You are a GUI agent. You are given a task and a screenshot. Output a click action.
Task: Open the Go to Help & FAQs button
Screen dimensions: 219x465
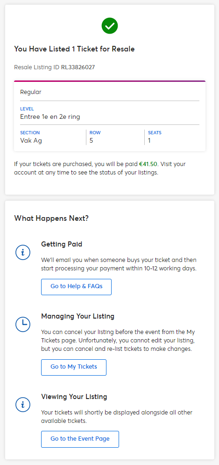coord(77,287)
